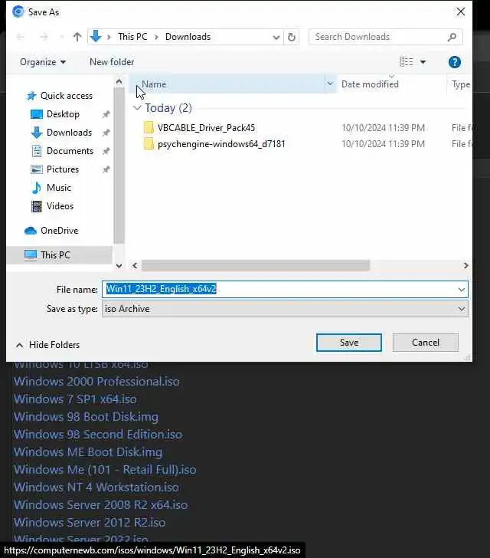The width and height of the screenshot is (490, 558).
Task: Select This PC in navigation pane
Action: pyautogui.click(x=55, y=255)
